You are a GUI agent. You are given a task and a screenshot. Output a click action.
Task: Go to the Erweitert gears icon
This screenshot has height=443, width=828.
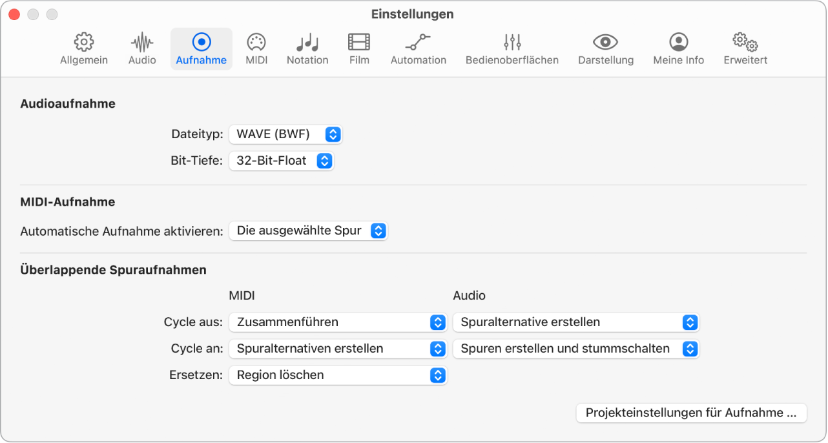[745, 43]
